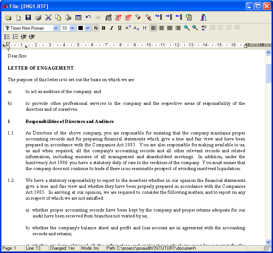Screen dimensions: 273x253
Task: Toggle the H formatting button
Action: (144, 28)
